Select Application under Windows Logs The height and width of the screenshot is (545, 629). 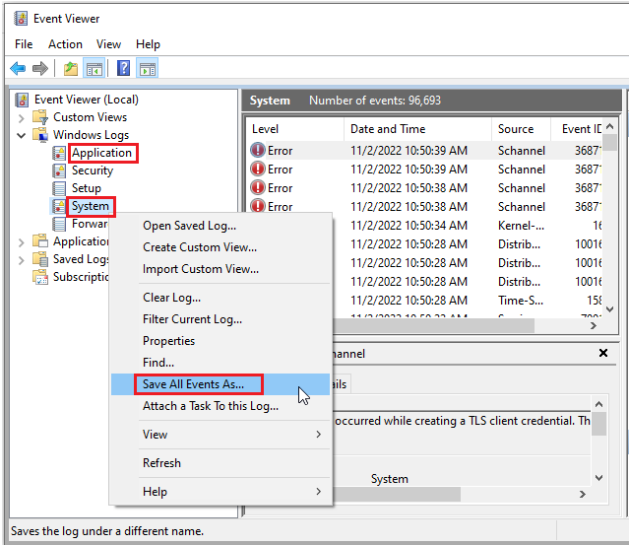pyautogui.click(x=102, y=153)
